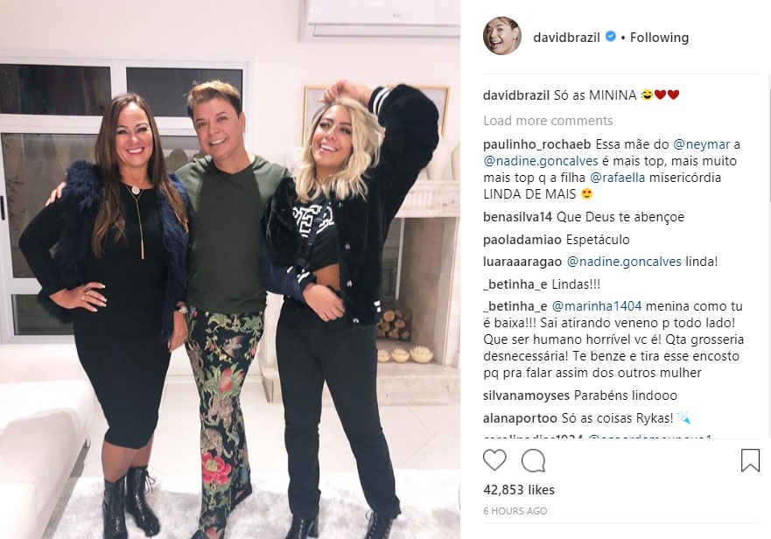
Task: View the 42,853 likes list
Action: tap(519, 490)
